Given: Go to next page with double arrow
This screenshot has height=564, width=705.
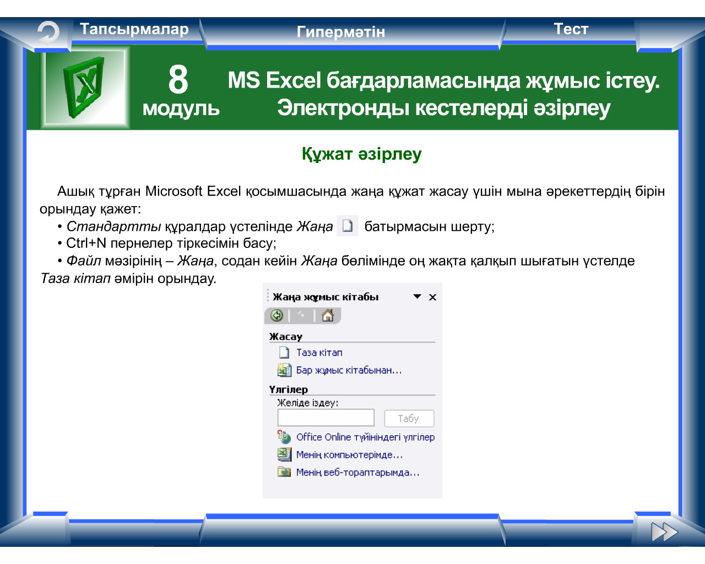Looking at the screenshot, I should [x=664, y=532].
